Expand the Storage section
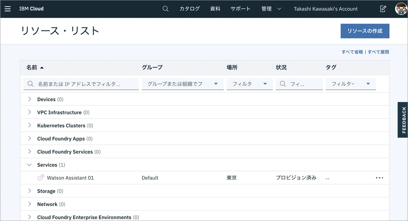This screenshot has width=408, height=221. click(30, 191)
